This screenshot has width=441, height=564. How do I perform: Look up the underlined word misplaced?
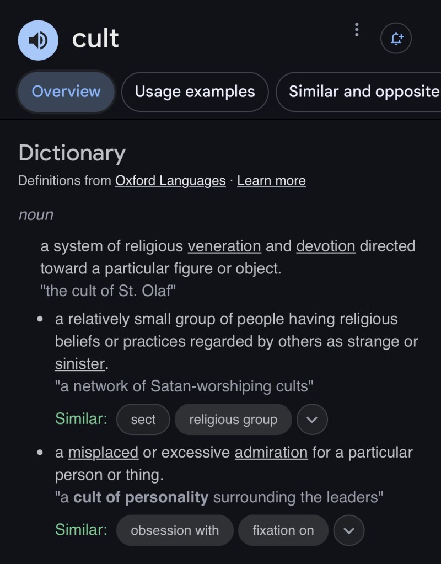103,453
